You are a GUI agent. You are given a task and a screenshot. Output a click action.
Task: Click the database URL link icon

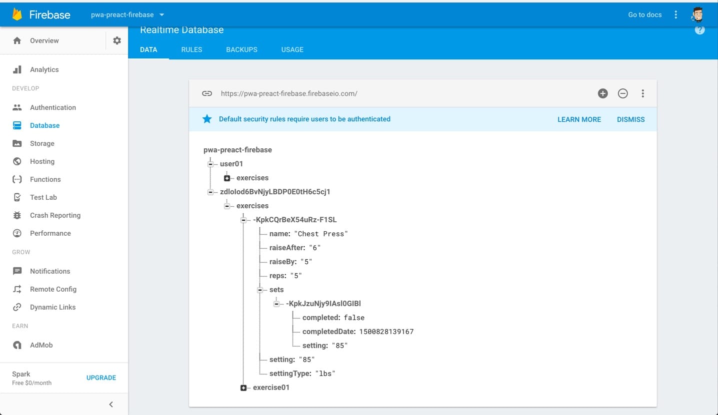coord(207,93)
